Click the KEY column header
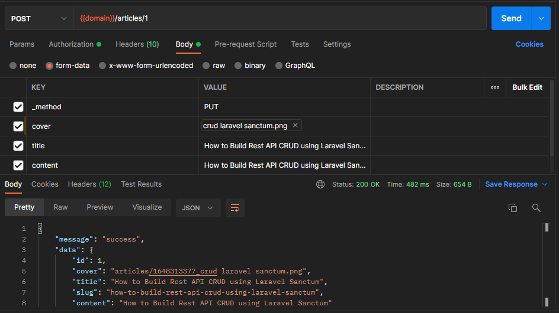Image resolution: width=559 pixels, height=313 pixels. click(x=38, y=87)
